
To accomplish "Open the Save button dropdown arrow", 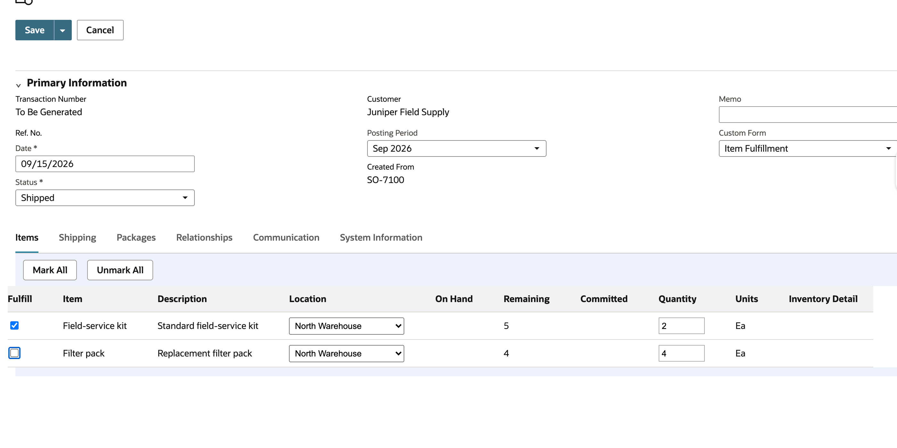I will coord(63,30).
